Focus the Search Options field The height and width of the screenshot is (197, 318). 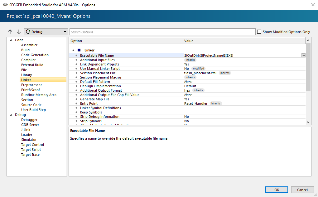pos(162,32)
